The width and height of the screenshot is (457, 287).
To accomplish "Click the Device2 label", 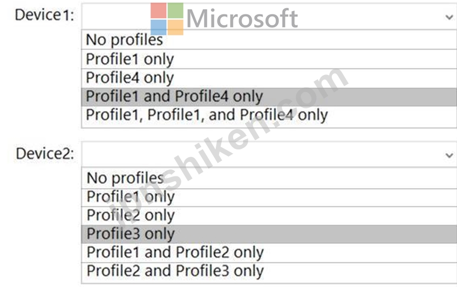I will [45, 154].
